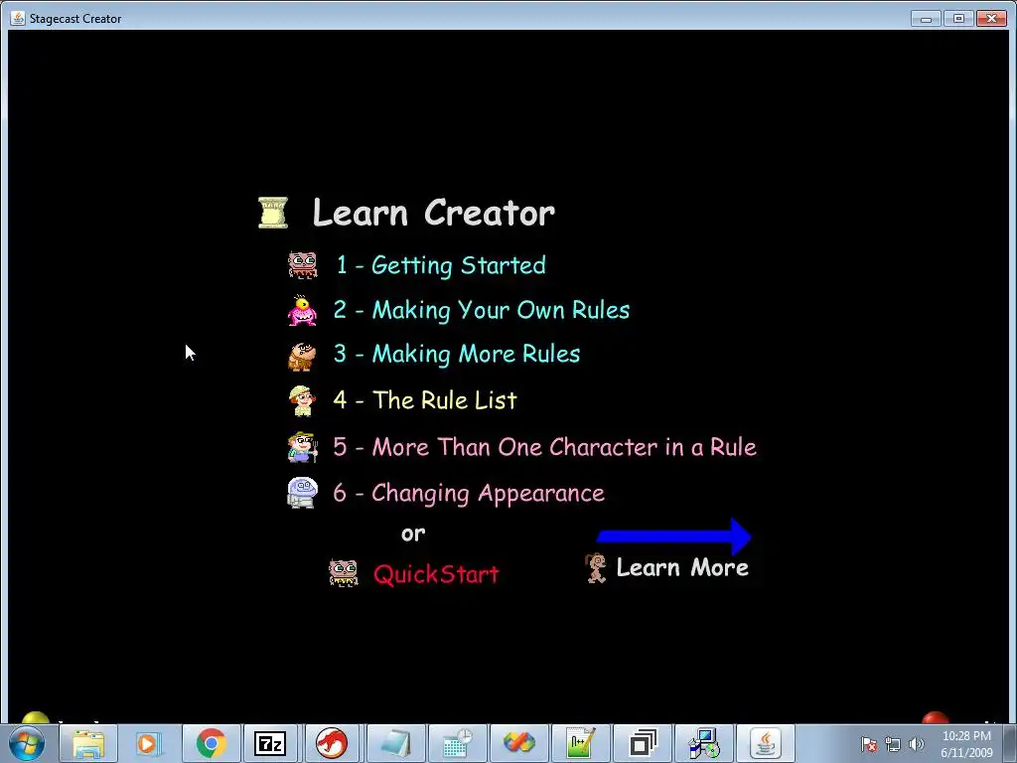
Task: Click the farmer icon beside lesson 5
Action: (303, 447)
